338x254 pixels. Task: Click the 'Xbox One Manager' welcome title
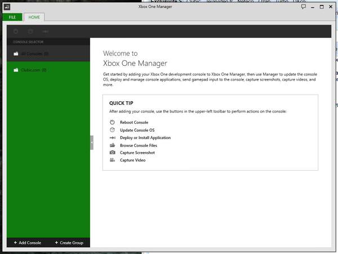pyautogui.click(x=135, y=63)
